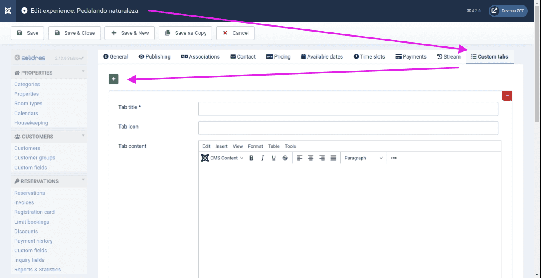Show more editor tools via ellipsis
The image size is (541, 278).
(394, 158)
